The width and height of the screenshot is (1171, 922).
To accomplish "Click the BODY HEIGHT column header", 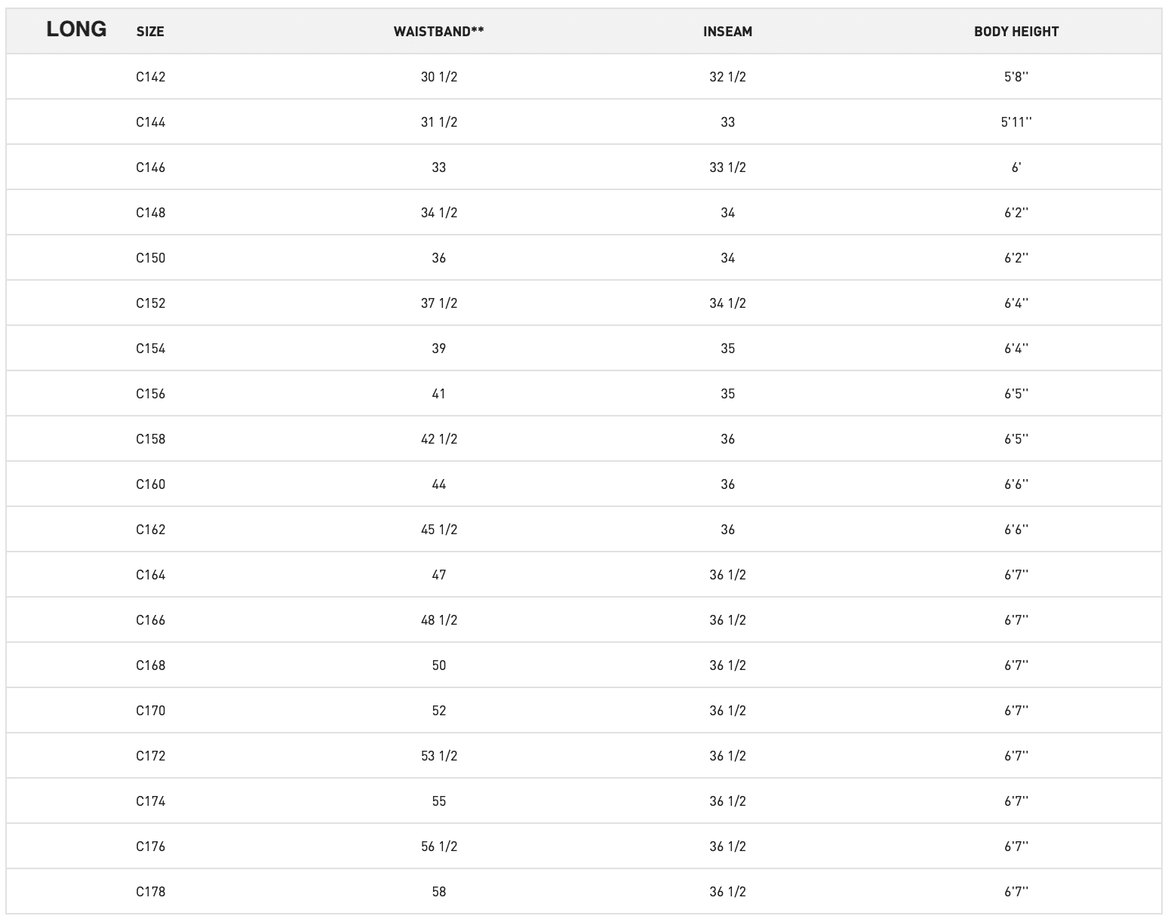I will point(1016,32).
